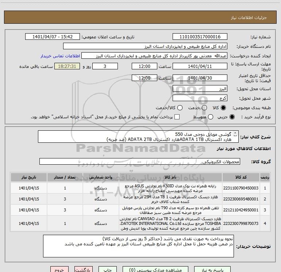Viewport: 281px width, 272px height.
Task: Click the remaining time field 18:27:31
Action: 67,66
